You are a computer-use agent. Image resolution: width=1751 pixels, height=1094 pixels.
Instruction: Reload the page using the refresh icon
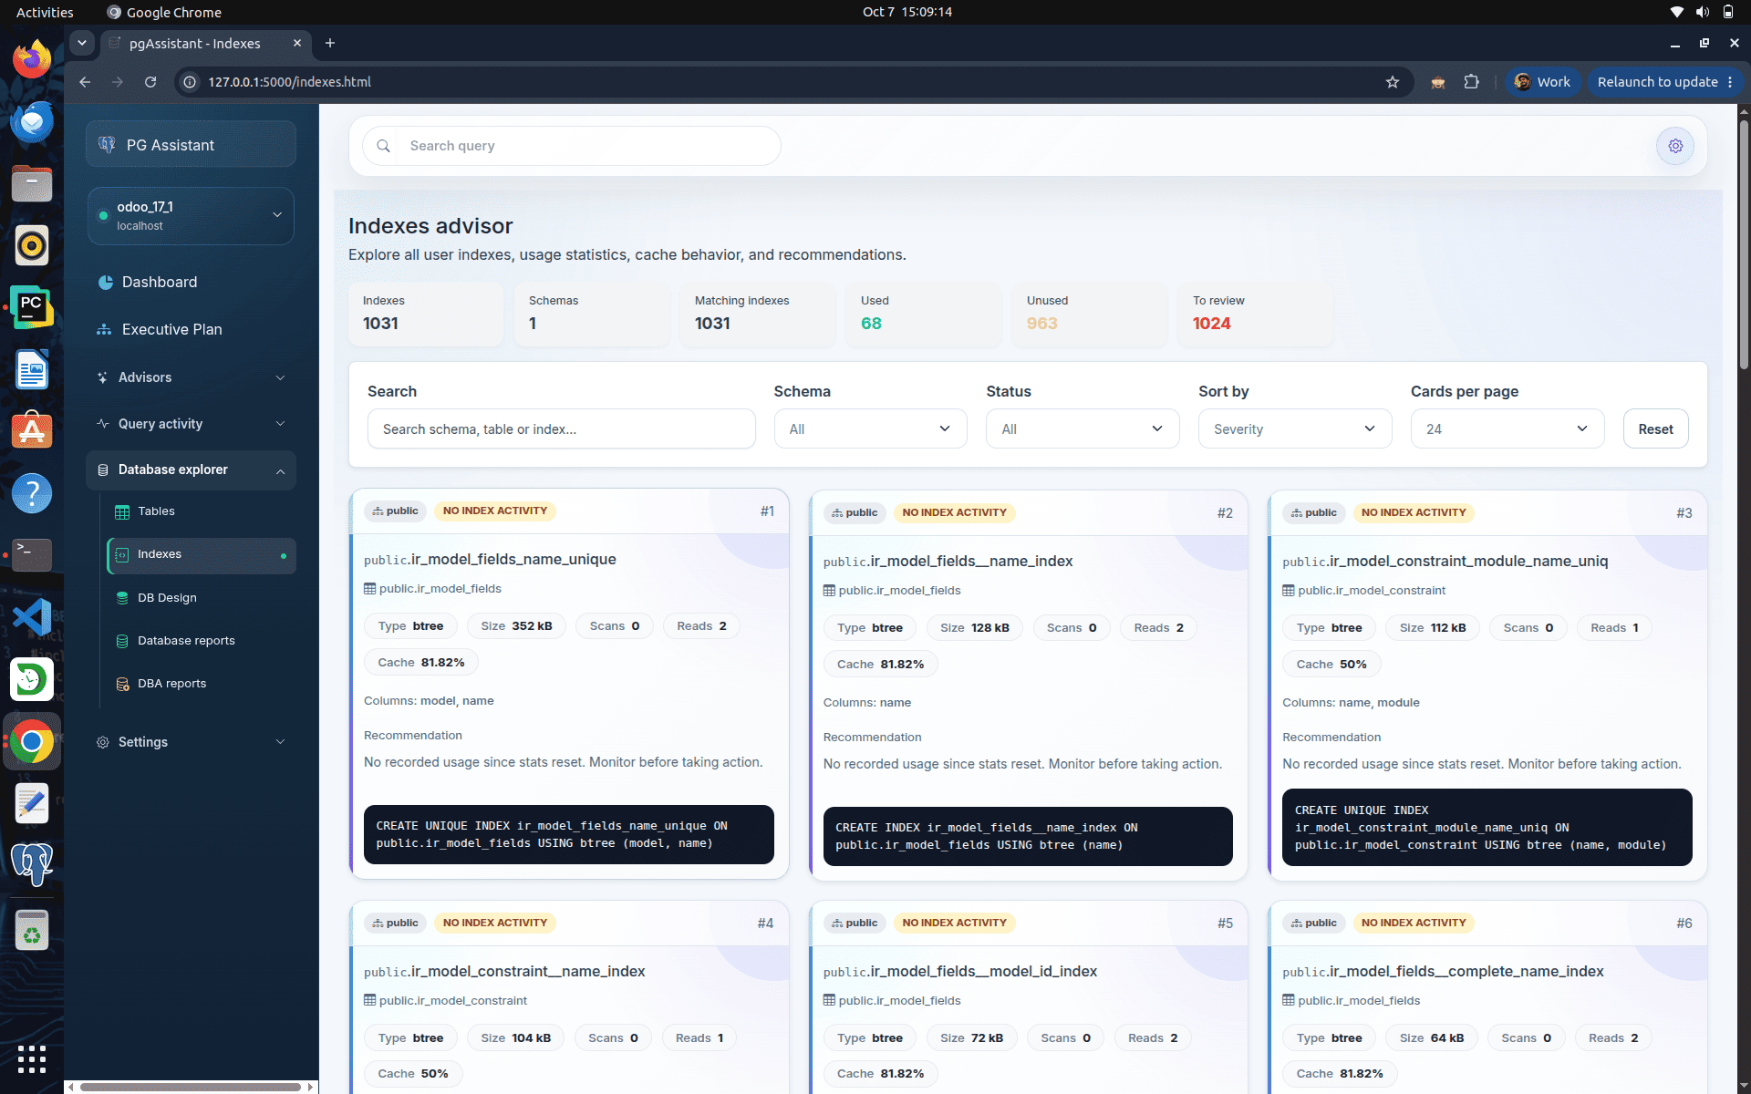tap(150, 82)
